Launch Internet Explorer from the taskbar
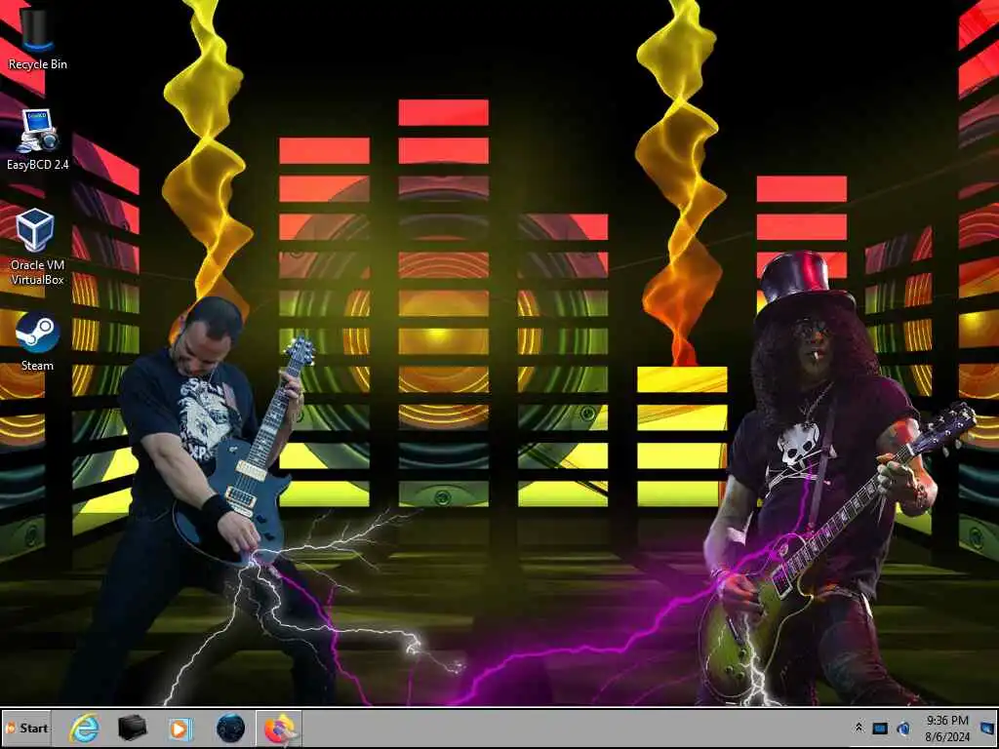The height and width of the screenshot is (749, 999). pyautogui.click(x=85, y=728)
